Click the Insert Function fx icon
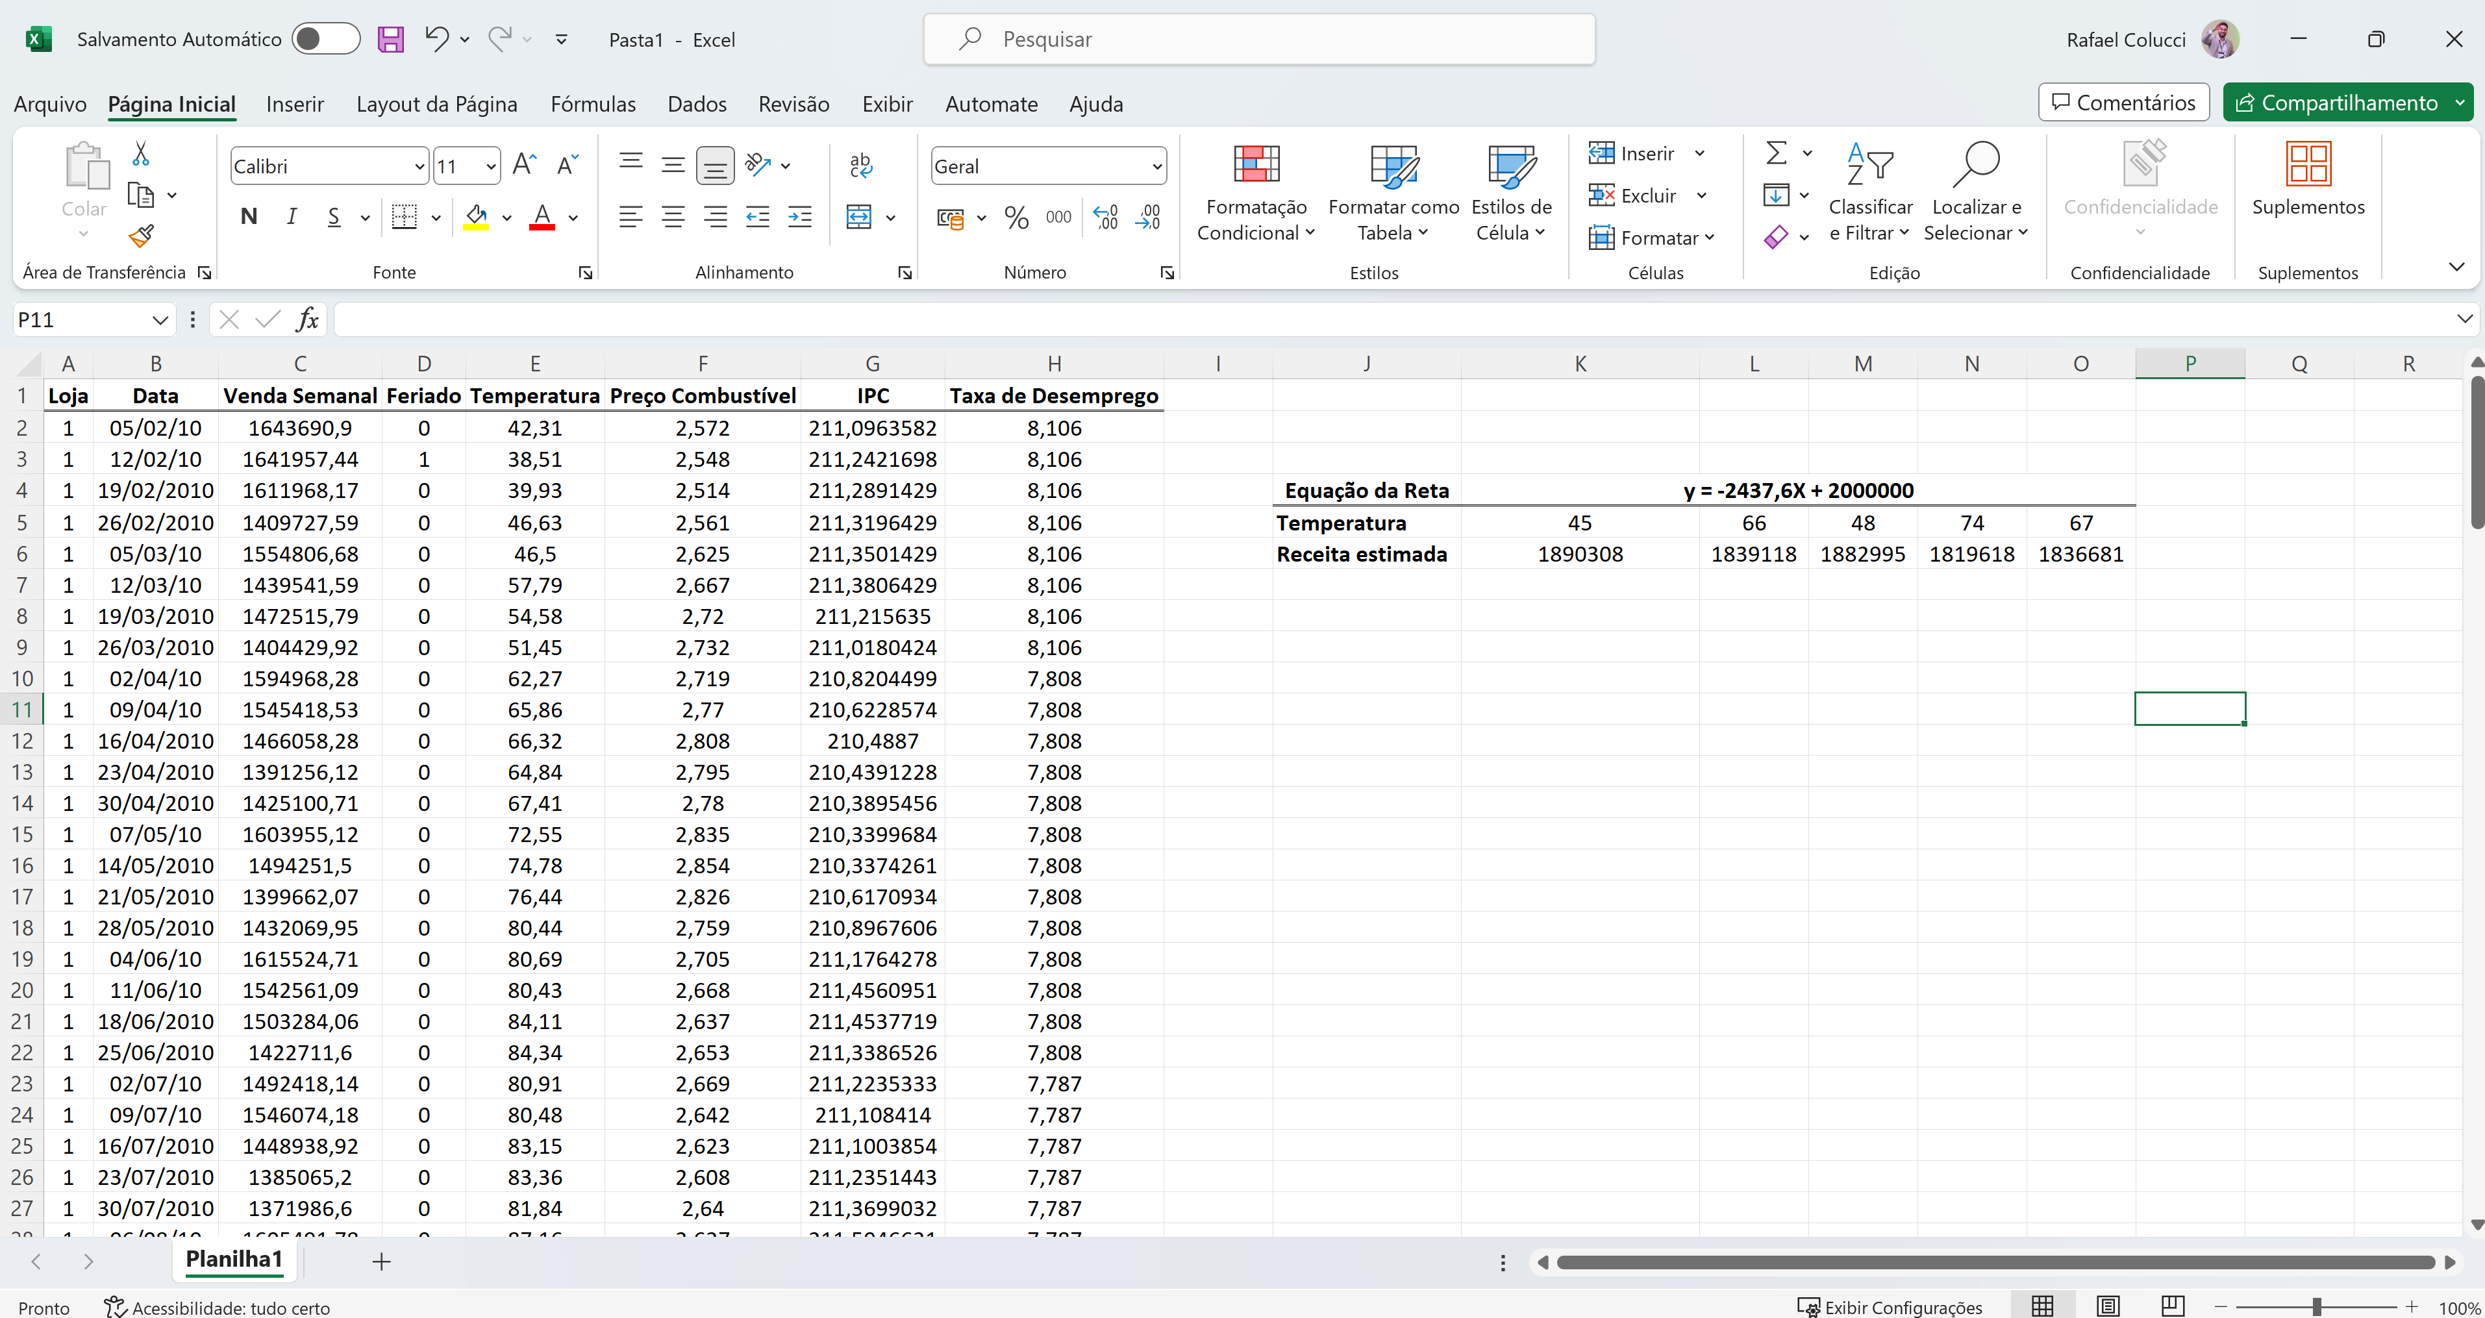Viewport: 2485px width, 1318px height. click(306, 319)
